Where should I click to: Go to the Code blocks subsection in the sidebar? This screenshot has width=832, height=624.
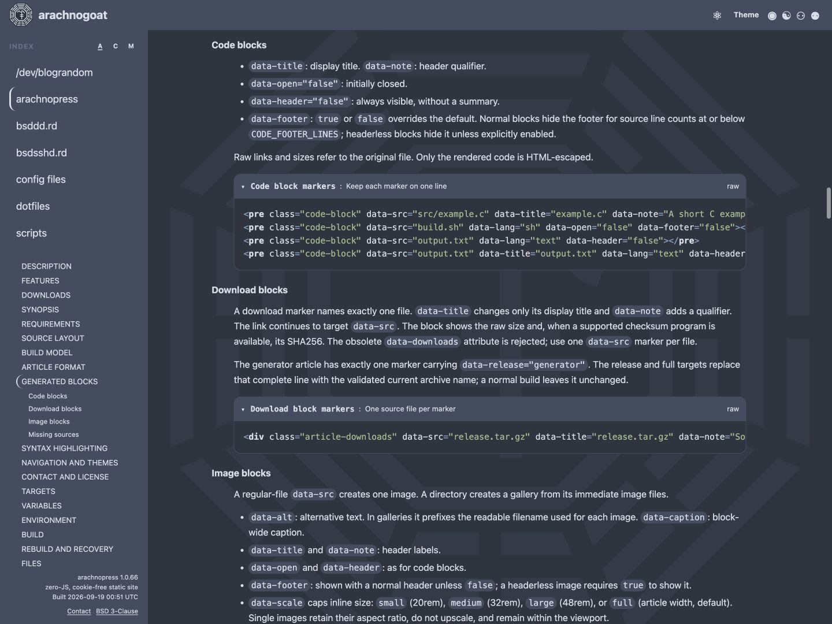click(47, 396)
